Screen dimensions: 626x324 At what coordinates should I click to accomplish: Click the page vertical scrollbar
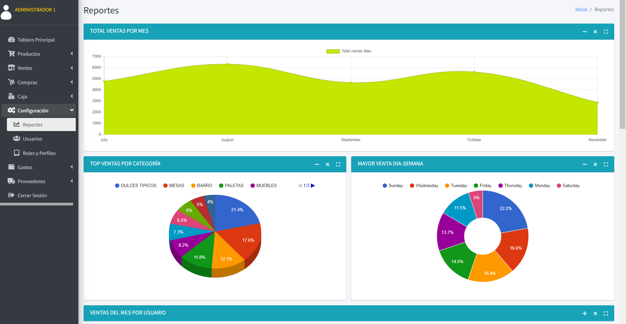tap(623, 65)
